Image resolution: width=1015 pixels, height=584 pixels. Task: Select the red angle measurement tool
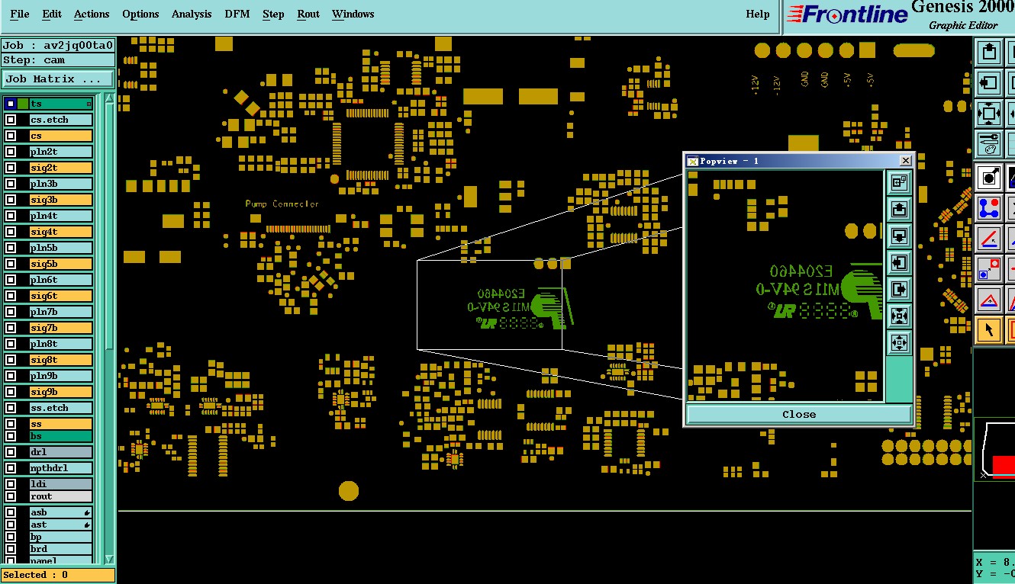pyautogui.click(x=989, y=238)
